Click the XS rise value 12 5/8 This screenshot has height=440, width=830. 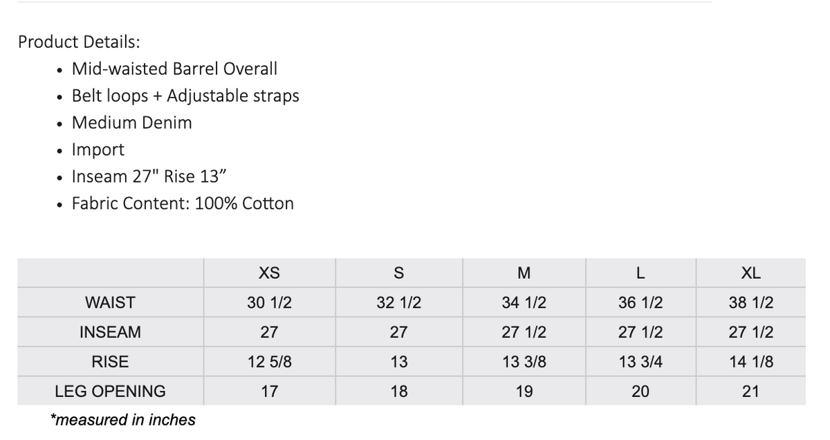[269, 361]
